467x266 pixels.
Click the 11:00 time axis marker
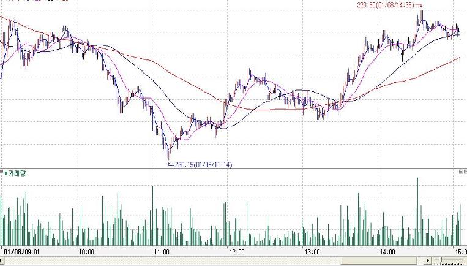pos(161,251)
